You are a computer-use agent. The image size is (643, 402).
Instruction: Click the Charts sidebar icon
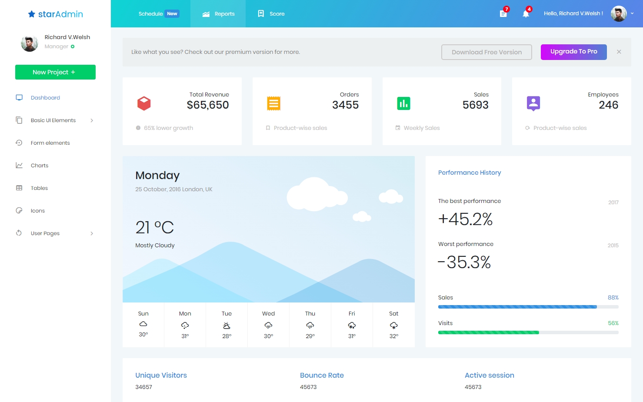(x=19, y=165)
